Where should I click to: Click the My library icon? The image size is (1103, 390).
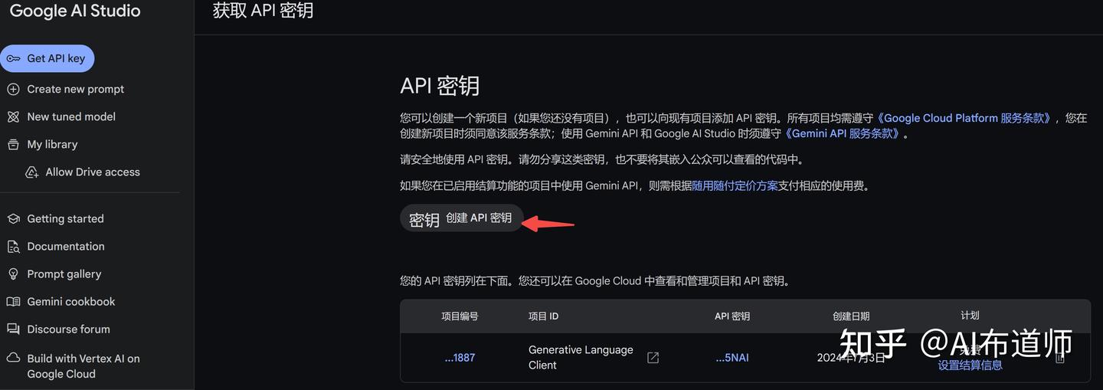tap(13, 144)
